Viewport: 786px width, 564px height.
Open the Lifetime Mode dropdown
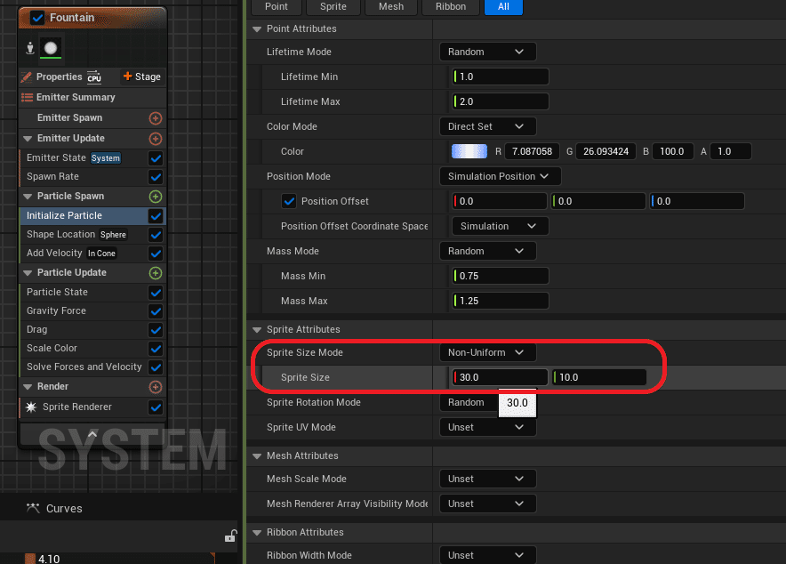pos(488,52)
